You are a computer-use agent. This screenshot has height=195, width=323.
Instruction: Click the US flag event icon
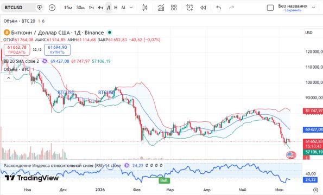point(290,155)
